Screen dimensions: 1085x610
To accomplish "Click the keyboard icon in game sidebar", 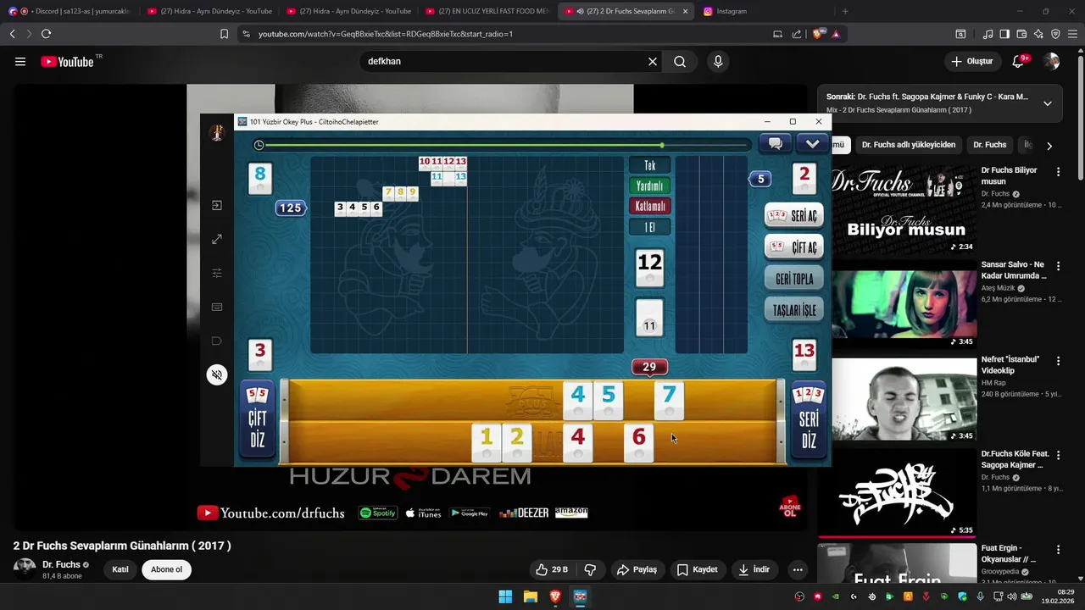I will 217,308.
